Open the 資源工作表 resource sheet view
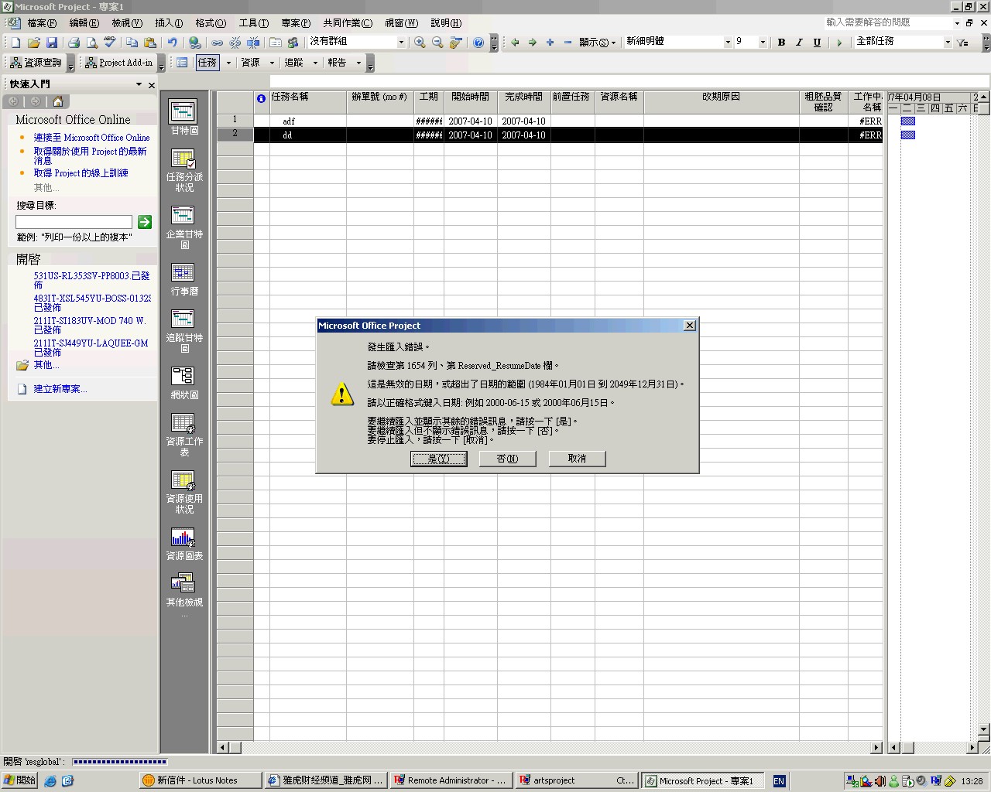991x792 pixels. tap(183, 435)
